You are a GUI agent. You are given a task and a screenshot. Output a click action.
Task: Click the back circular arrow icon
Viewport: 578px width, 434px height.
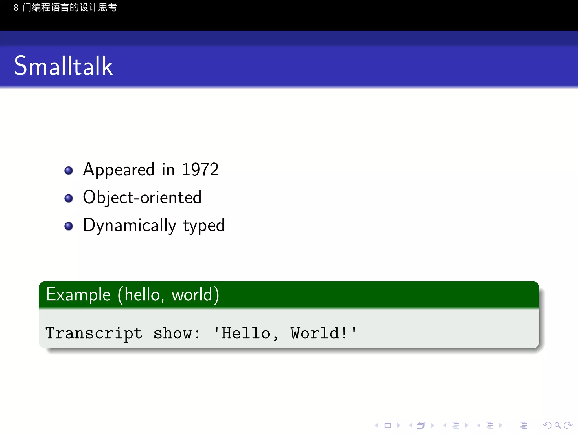pos(547,425)
